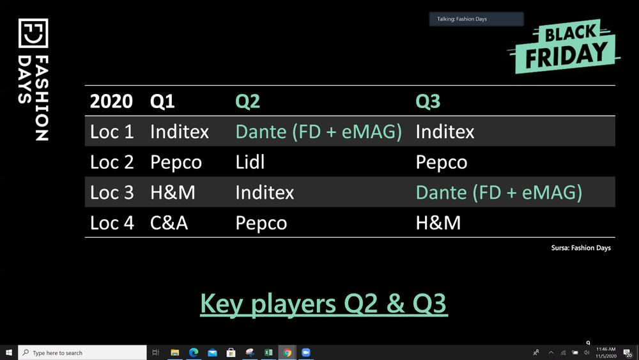639x360 pixels.
Task: Open the Wi-Fi network tray icon
Action: [563, 353]
